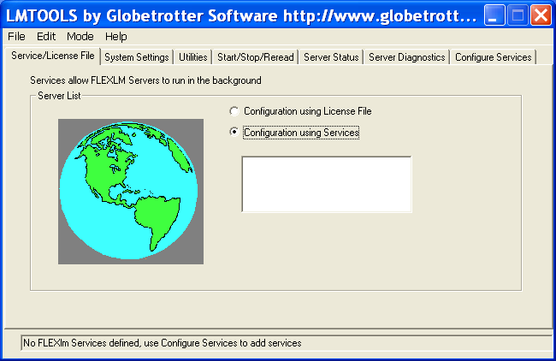
Task: Open the Mode menu
Action: tap(80, 37)
